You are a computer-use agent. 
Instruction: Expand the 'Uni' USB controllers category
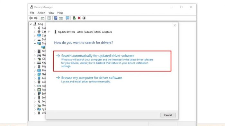[x=35, y=113]
